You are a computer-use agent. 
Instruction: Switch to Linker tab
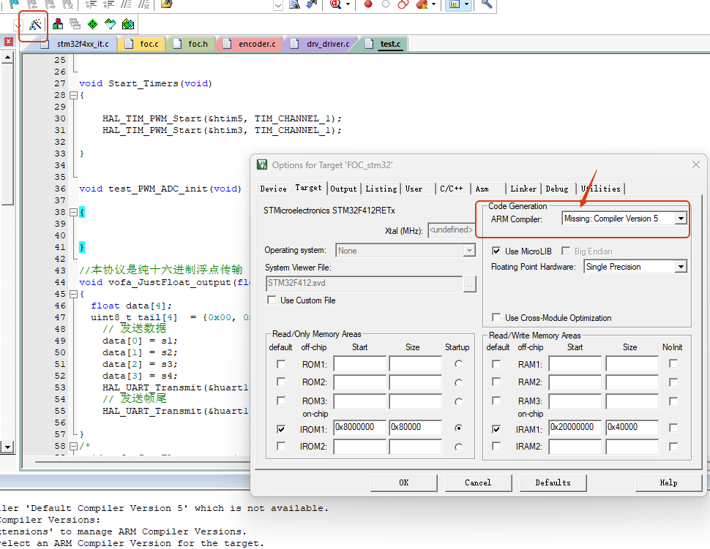pyautogui.click(x=523, y=189)
